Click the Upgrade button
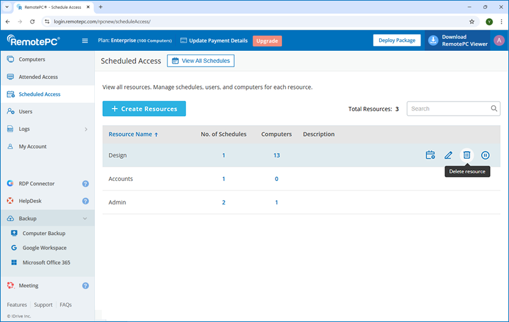The image size is (509, 322). 267,41
